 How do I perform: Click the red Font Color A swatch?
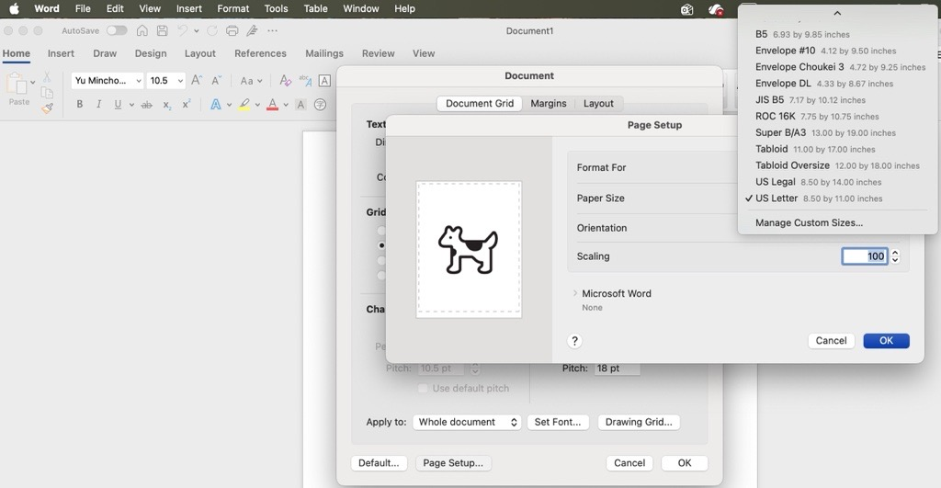coord(272,105)
